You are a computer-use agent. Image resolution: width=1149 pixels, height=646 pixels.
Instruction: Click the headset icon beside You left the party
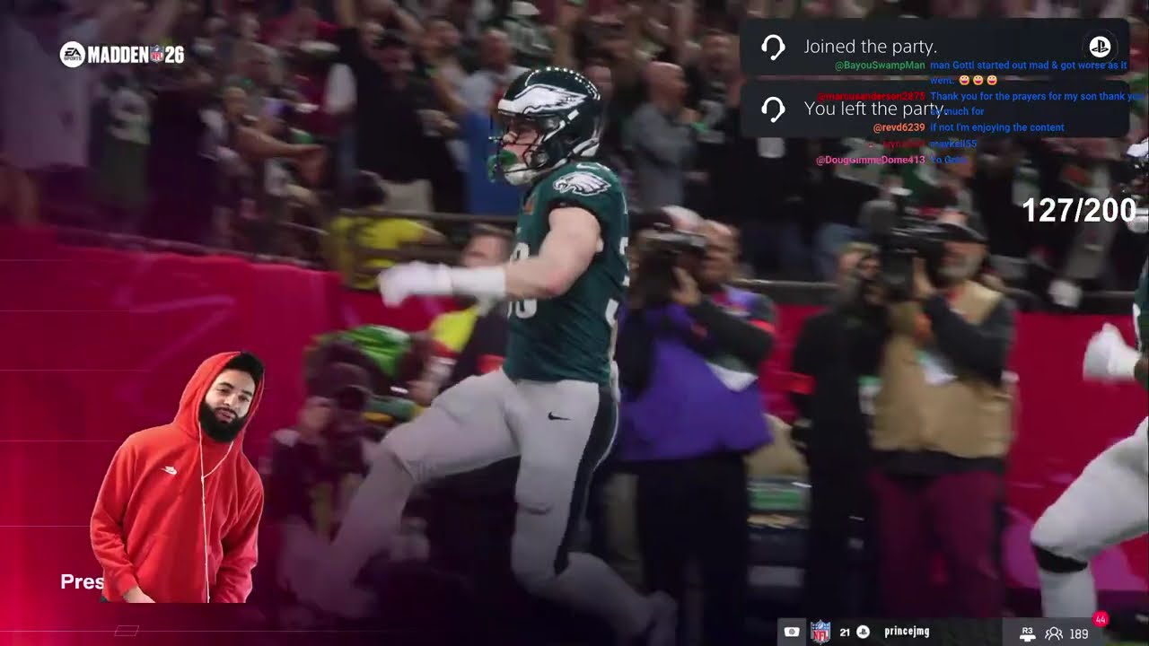tap(773, 109)
